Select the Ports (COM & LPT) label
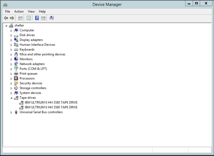 point(33,69)
